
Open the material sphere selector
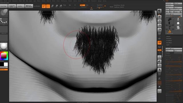point(4,46)
